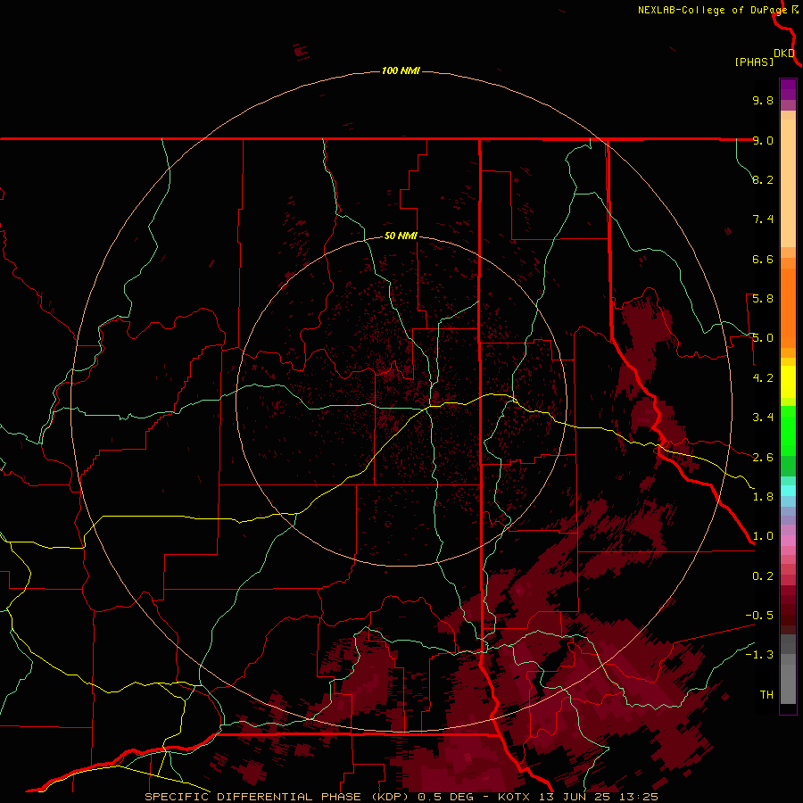
Task: Pick the orange band of the color bar
Action: click(x=788, y=307)
